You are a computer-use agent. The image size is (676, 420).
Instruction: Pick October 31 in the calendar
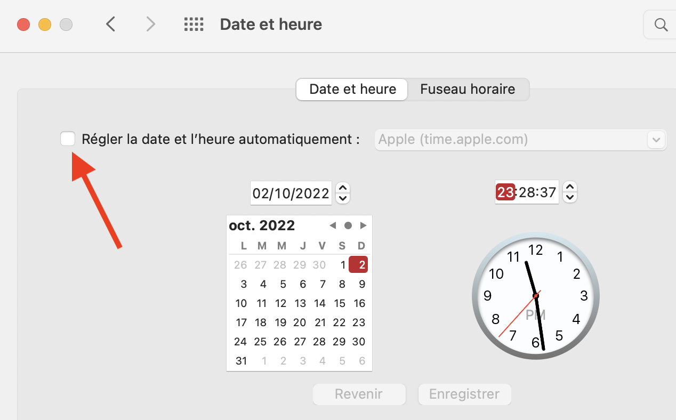point(242,361)
